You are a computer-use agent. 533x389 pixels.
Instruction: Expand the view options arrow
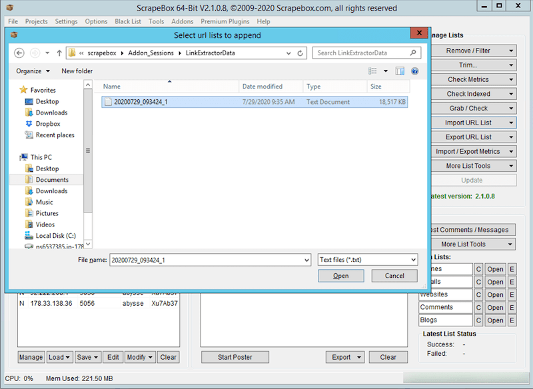tap(386, 71)
